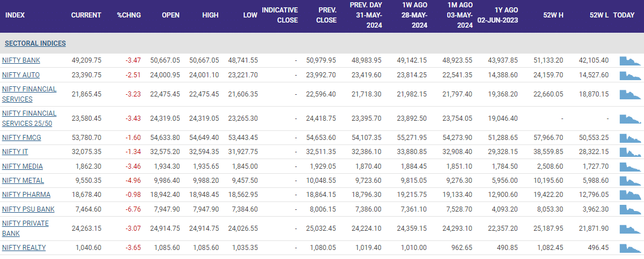Screen dimensions: 644x259
Task: Open NIFTY MEDIA today sparkline chart
Action: click(x=630, y=166)
